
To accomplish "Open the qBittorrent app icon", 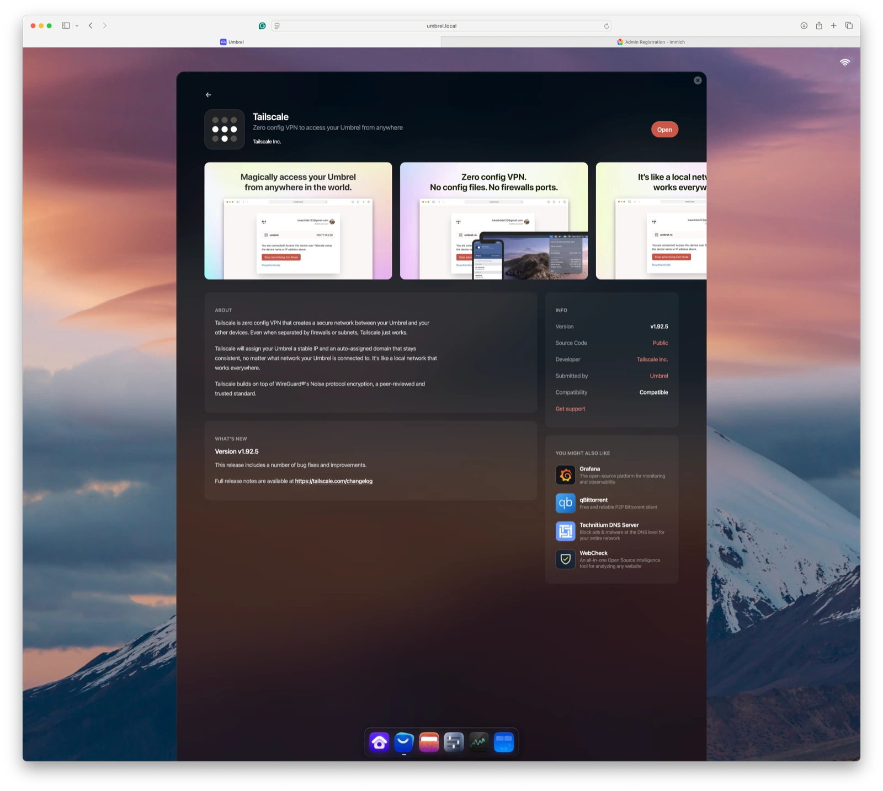I will [565, 503].
